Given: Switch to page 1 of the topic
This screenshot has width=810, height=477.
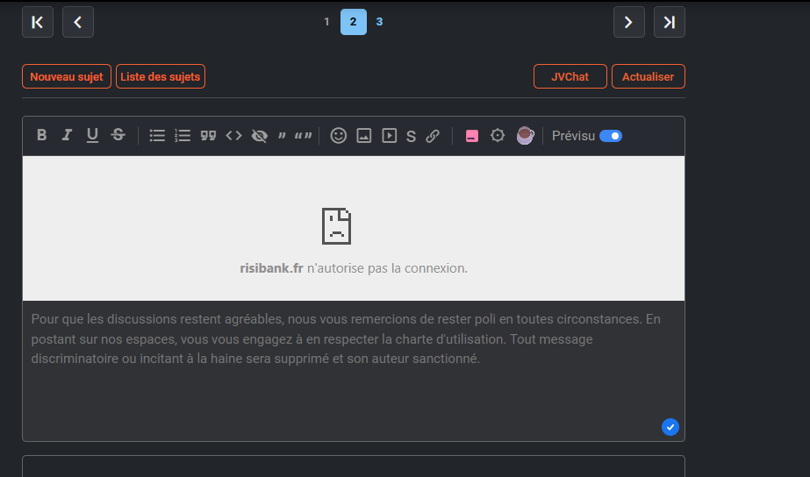Looking at the screenshot, I should (x=326, y=22).
